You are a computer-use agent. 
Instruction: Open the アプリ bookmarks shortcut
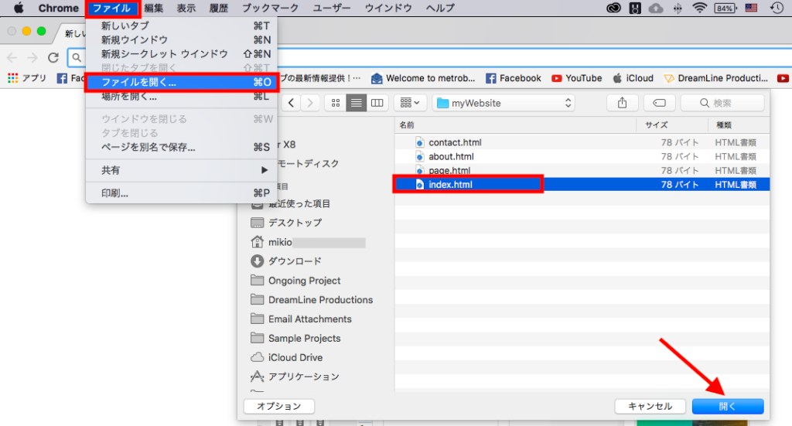click(x=27, y=78)
